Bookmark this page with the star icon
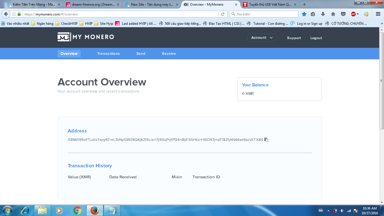The height and width of the screenshot is (216, 384). 304,14
